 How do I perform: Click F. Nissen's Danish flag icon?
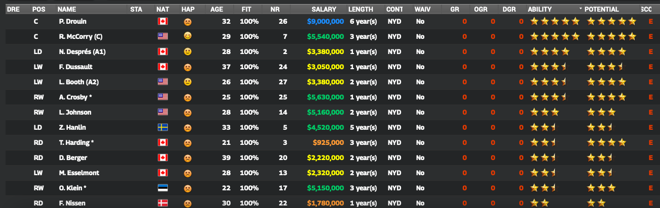[x=162, y=203]
